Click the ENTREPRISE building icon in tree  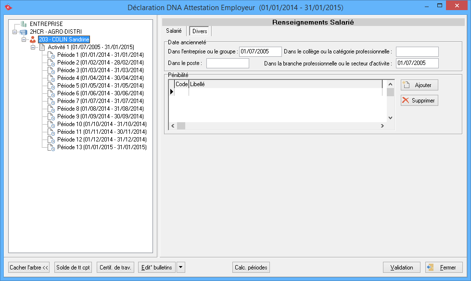point(24,24)
